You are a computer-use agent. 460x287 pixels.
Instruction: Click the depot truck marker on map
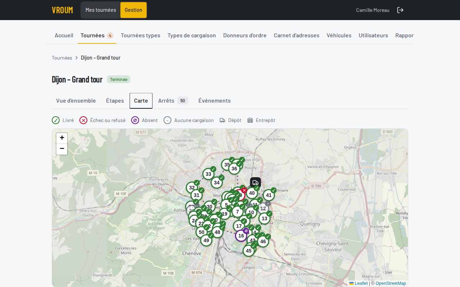256,182
